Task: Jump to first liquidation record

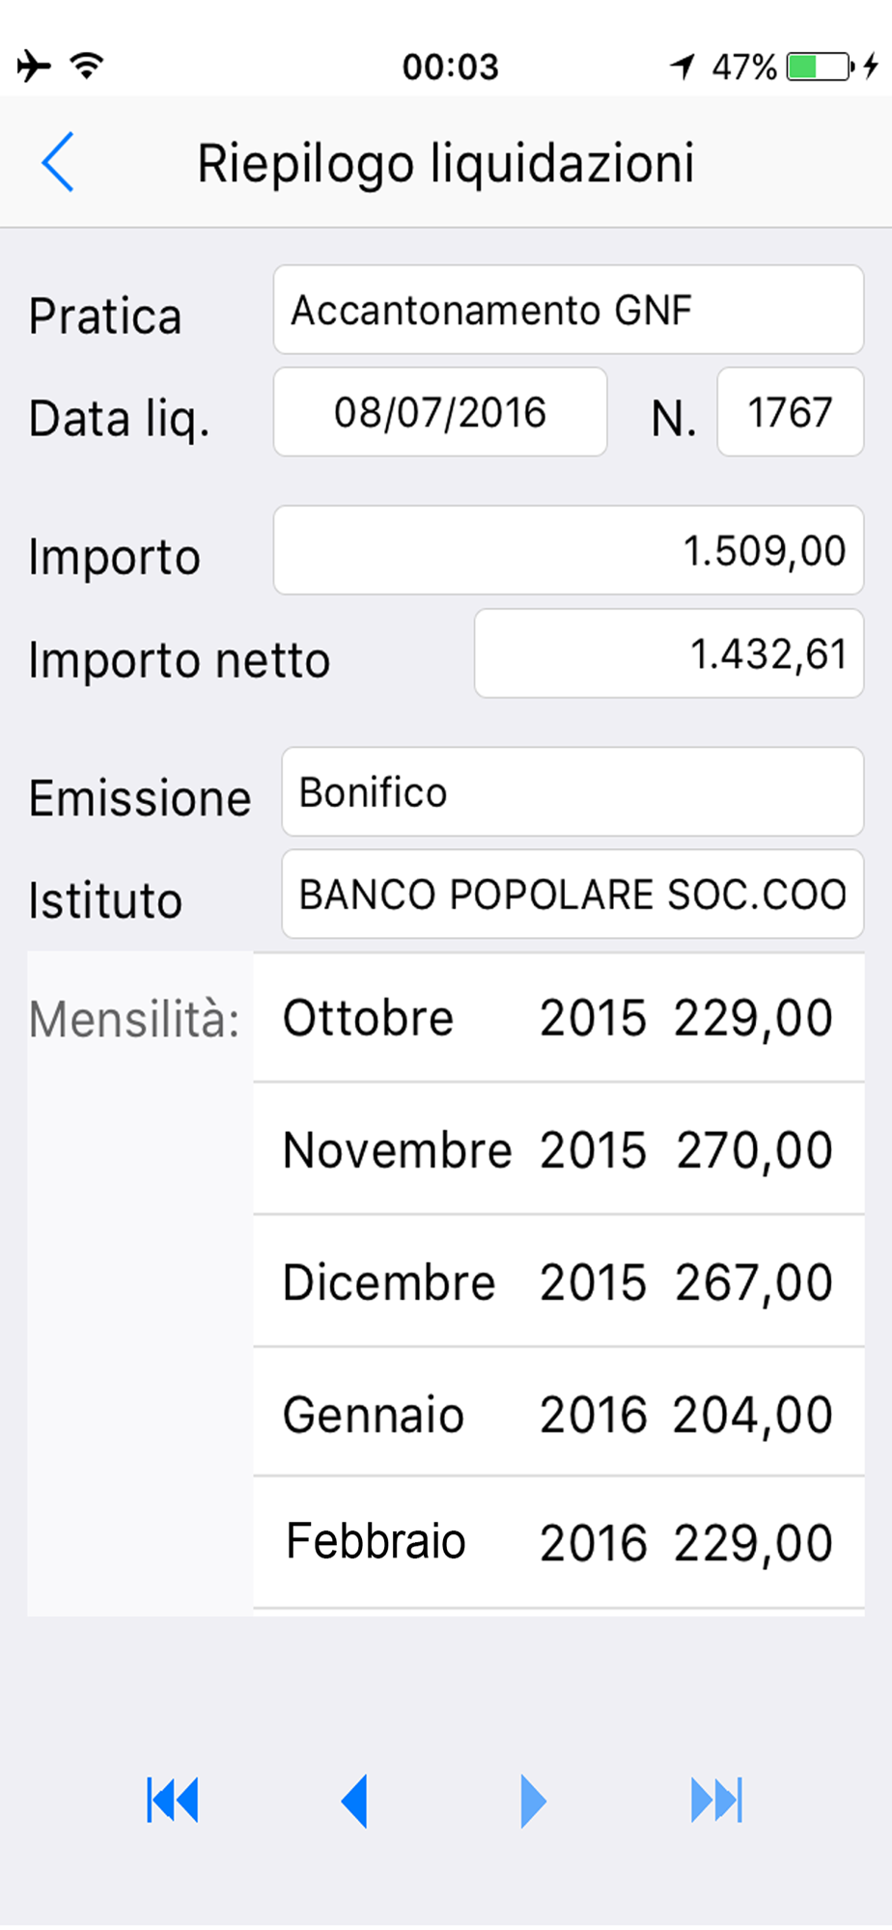Action: coord(173,1801)
